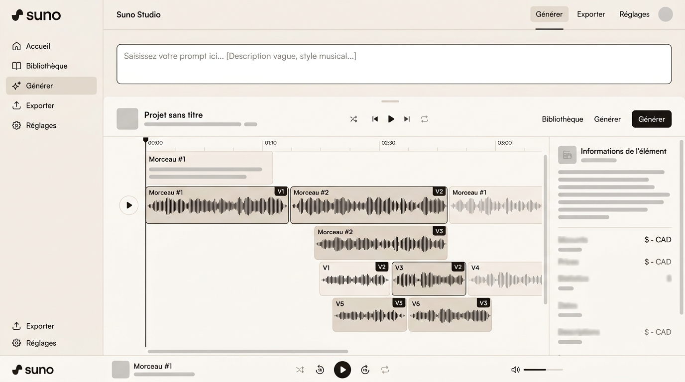Click the Informations de l'élément icon
This screenshot has height=382, width=685.
(567, 155)
